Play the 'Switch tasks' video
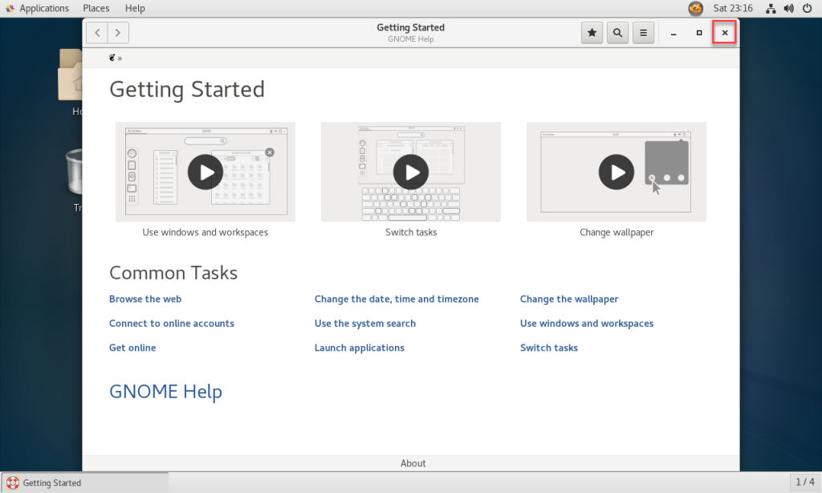The height and width of the screenshot is (493, 822). (411, 172)
